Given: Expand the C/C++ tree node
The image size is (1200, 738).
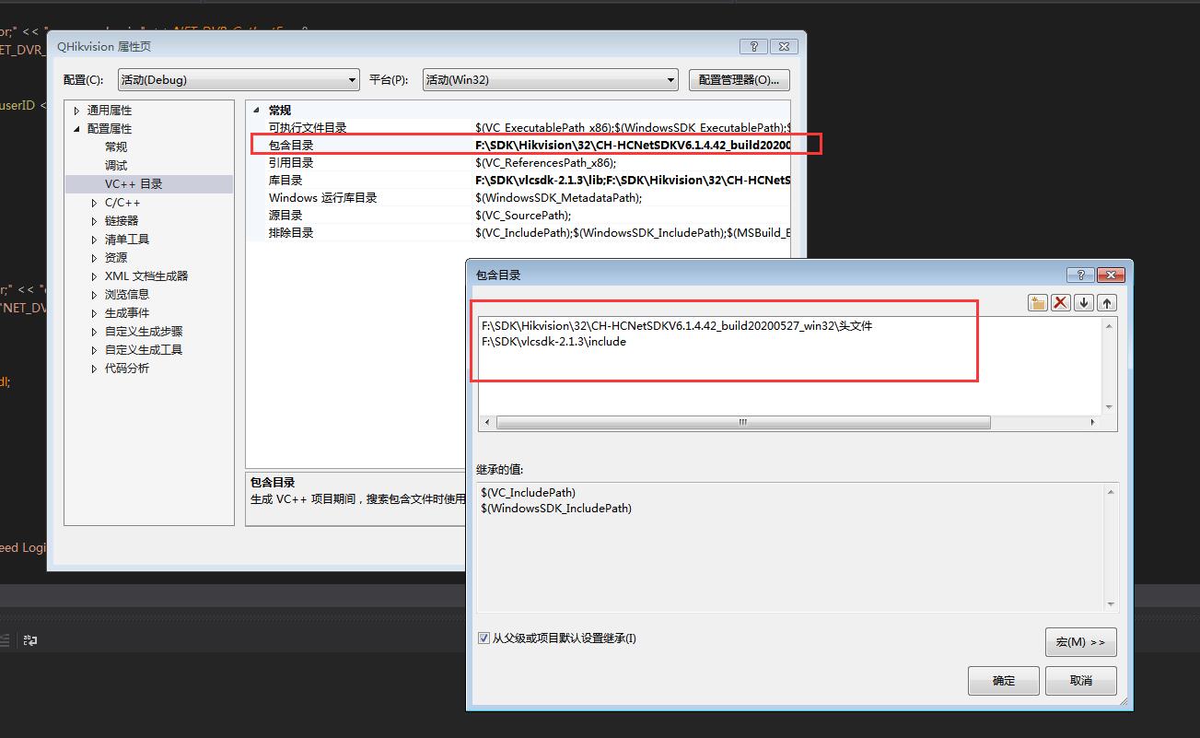Looking at the screenshot, I should (94, 203).
